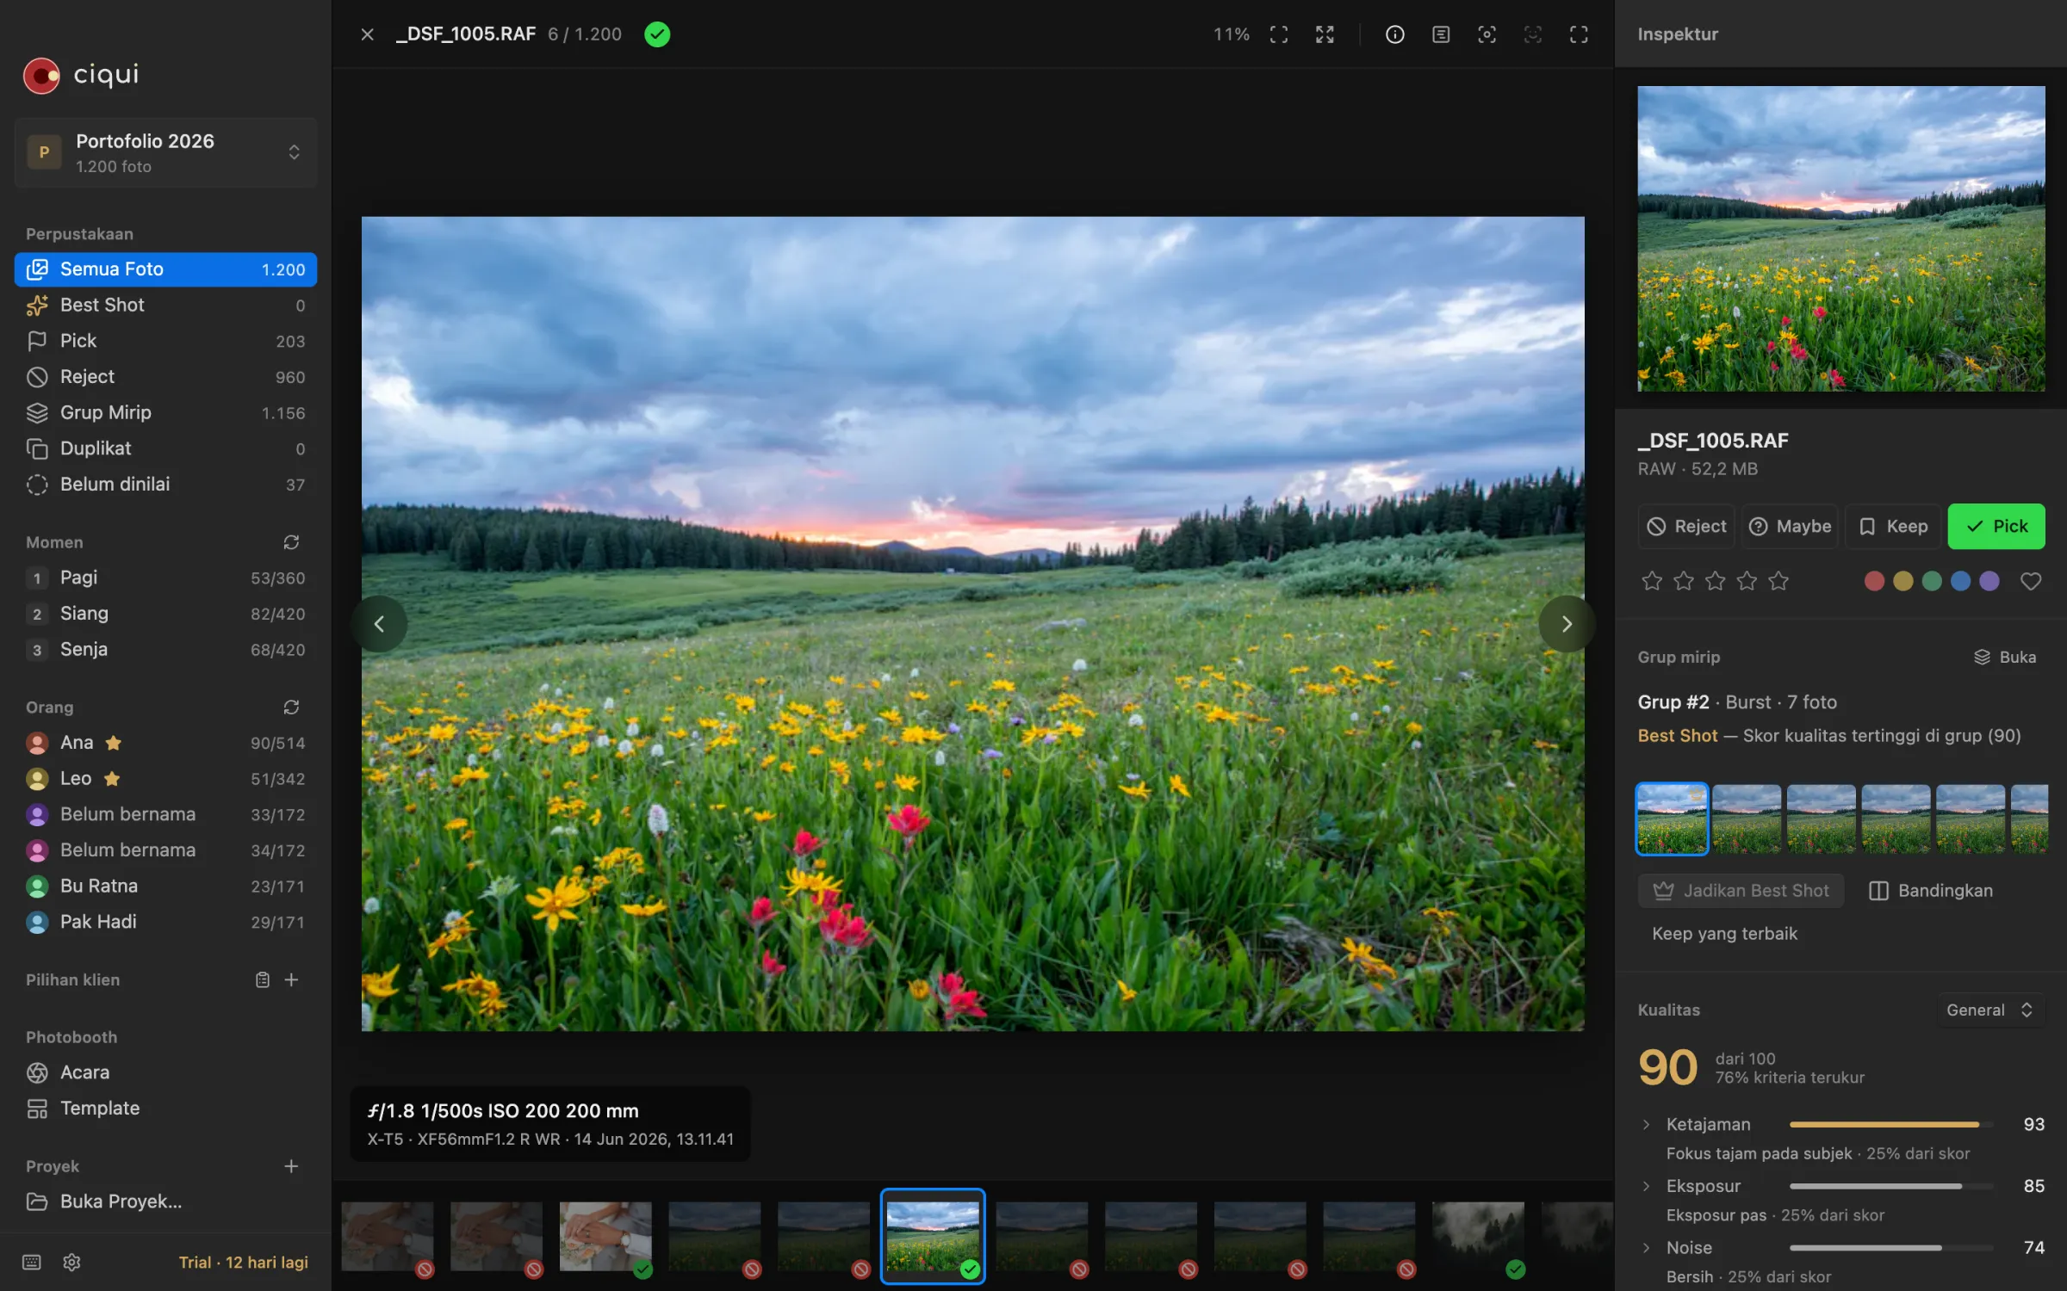
Task: Click the expand arrows zoom icon
Action: (1325, 34)
